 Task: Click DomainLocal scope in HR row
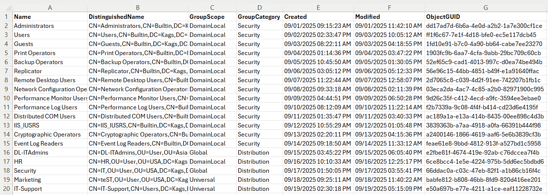pyautogui.click(x=212, y=161)
